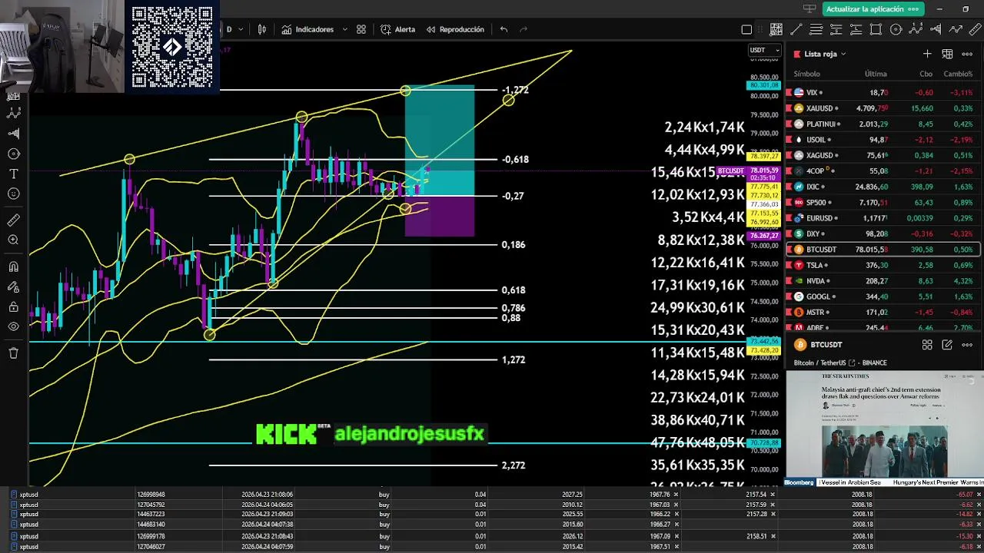Toggle stay in drawing mode
The height and width of the screenshot is (553, 984).
(x=13, y=287)
